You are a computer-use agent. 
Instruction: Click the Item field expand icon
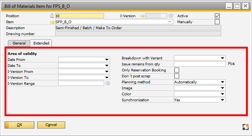click(x=170, y=22)
